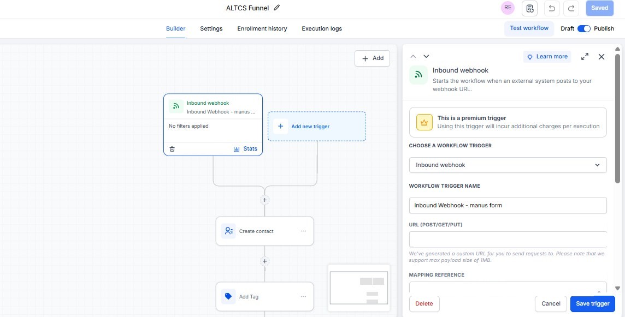Open the Learn more link
Image resolution: width=625 pixels, height=317 pixels.
(547, 57)
